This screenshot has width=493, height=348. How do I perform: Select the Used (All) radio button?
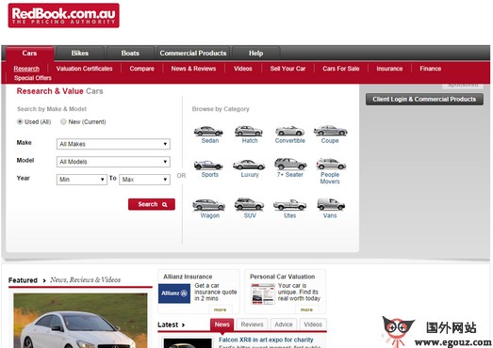click(20, 121)
